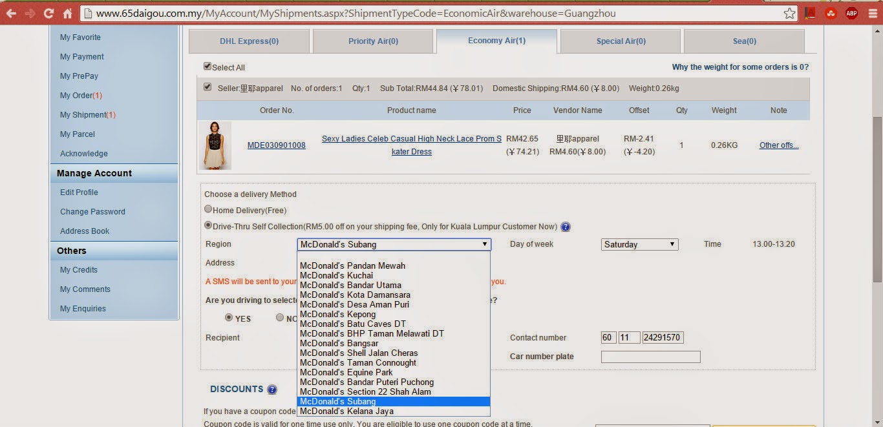Screen dimensions: 883x427
Task: Collapse the Region dropdown showing McDonald's Subang
Action: (394, 244)
